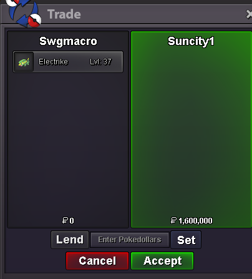
Task: Accept the trade offer
Action: 162,261
